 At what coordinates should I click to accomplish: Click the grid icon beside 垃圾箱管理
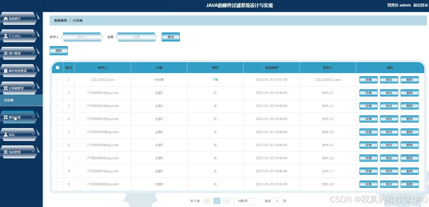6,88
